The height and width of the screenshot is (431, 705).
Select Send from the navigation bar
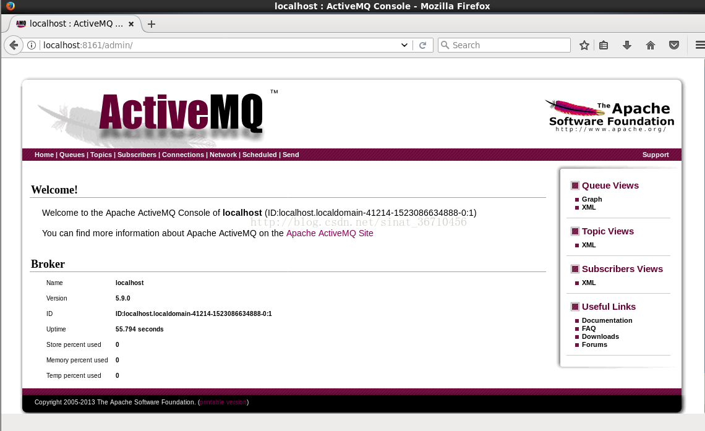click(290, 155)
